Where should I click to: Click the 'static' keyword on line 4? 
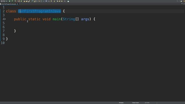coord(34,19)
